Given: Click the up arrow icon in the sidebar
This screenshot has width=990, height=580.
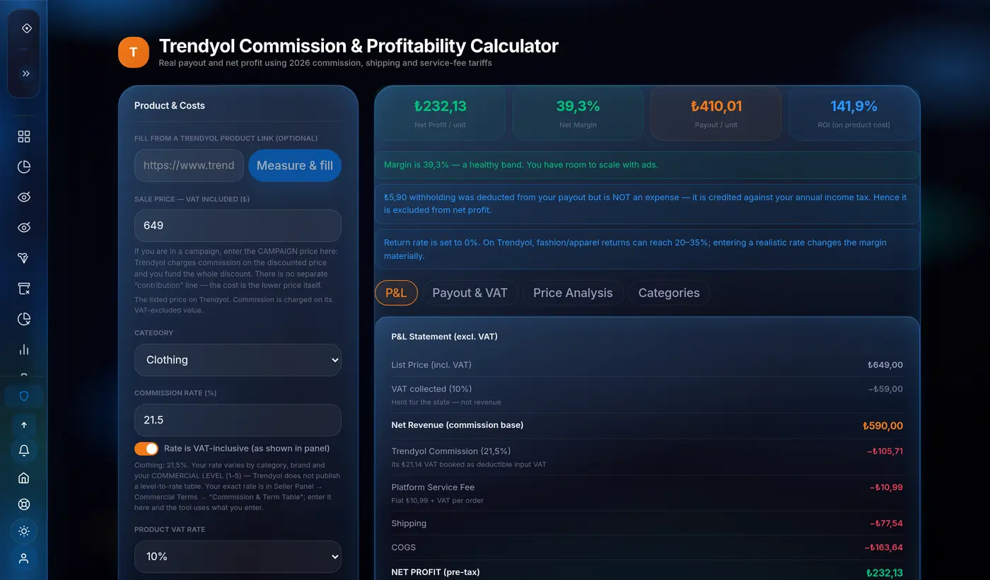Looking at the screenshot, I should [24, 425].
